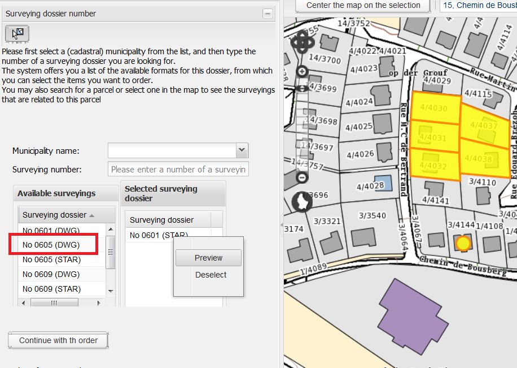Select No 0609 (STAR) surveying dossier

51,289
